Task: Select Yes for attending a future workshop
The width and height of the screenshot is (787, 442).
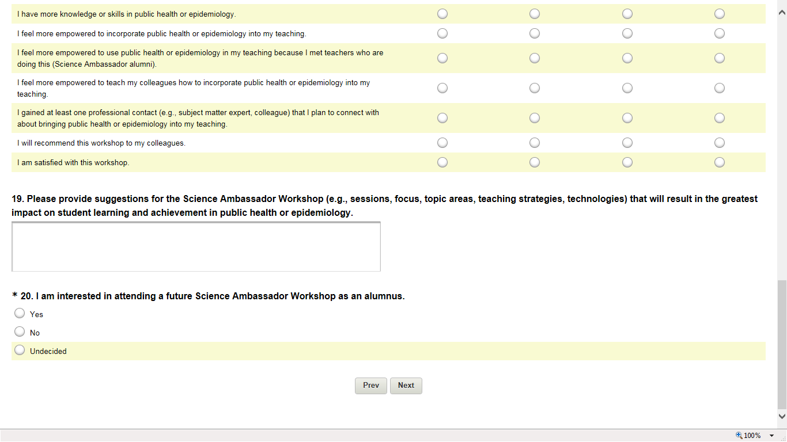Action: [x=20, y=314]
